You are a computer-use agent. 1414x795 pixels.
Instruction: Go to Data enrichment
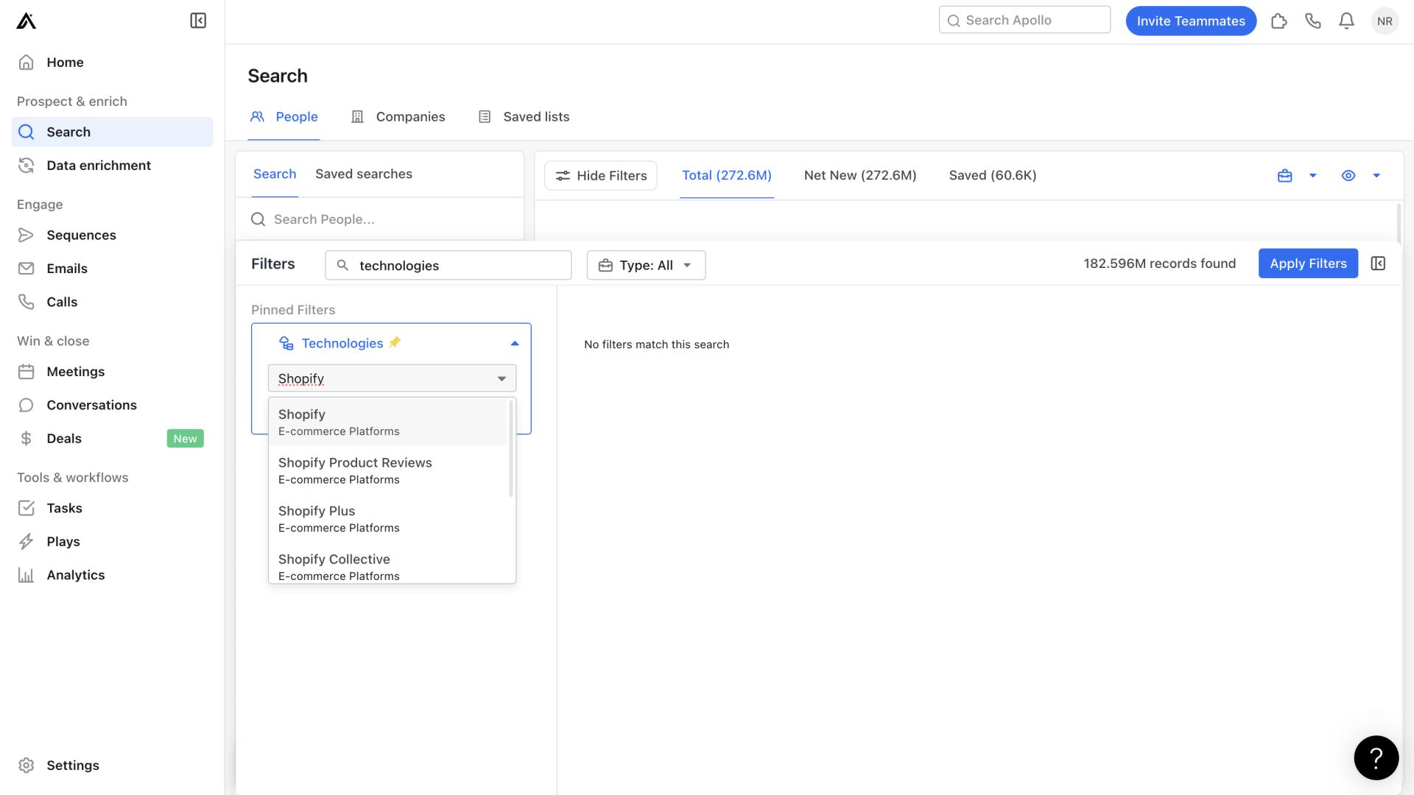[x=112, y=166]
